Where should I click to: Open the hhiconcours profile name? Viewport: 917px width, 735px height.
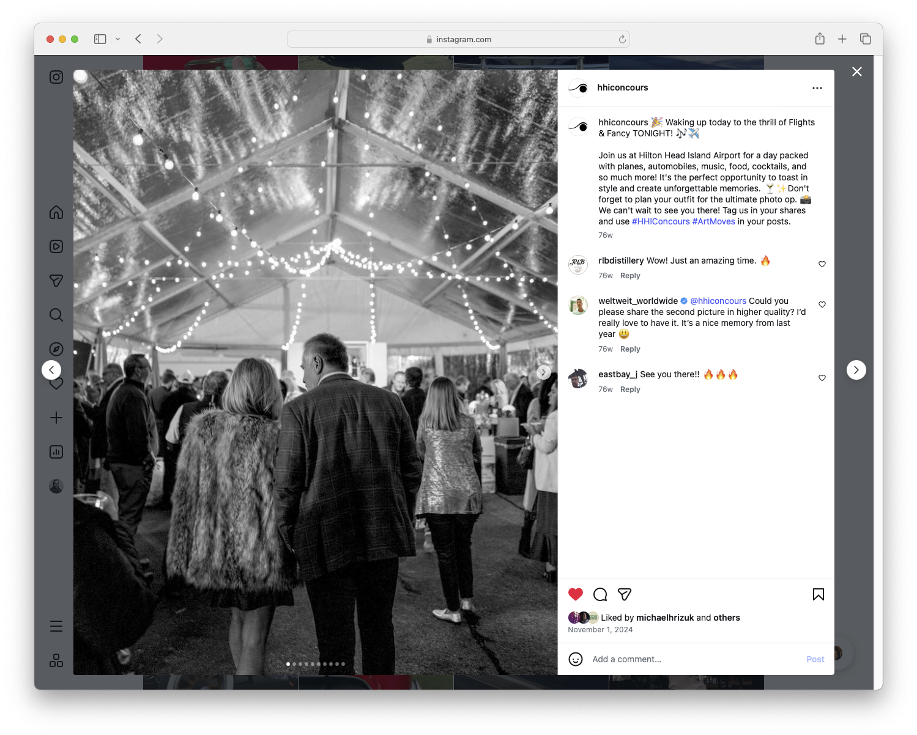click(622, 87)
